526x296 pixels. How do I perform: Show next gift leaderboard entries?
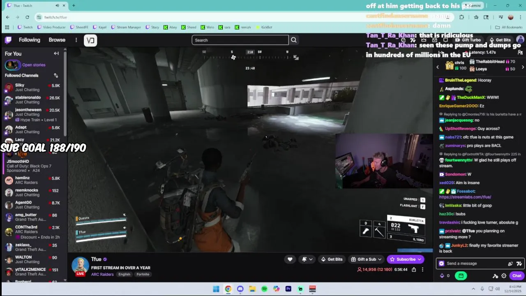click(523, 67)
